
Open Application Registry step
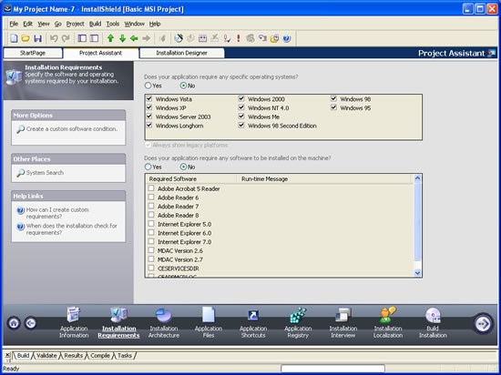298,322
